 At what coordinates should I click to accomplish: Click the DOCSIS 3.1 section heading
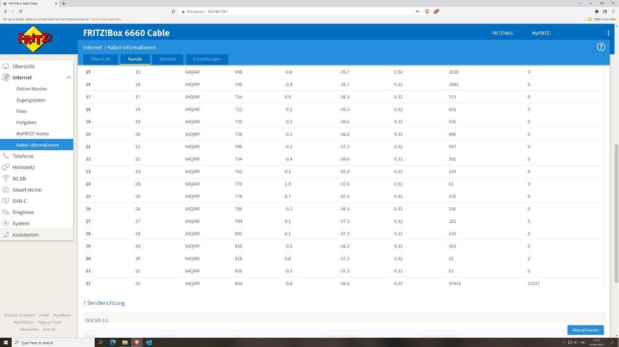coord(97,320)
